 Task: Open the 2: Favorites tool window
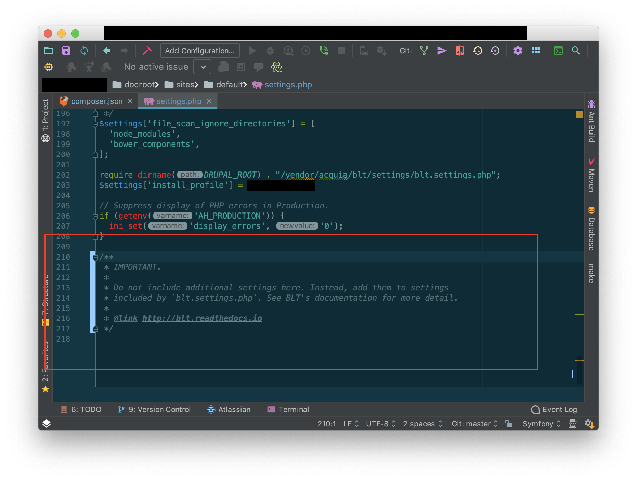(45, 366)
